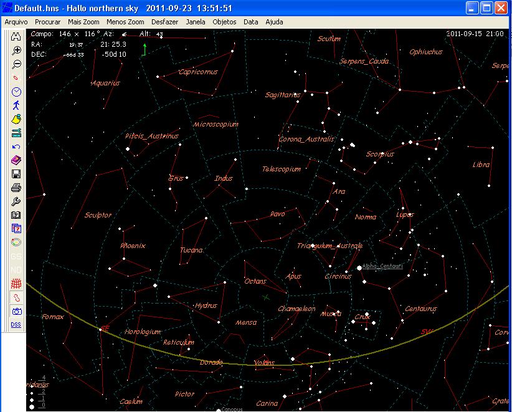Image resolution: width=512 pixels, height=412 pixels.
Task: Open settings with the wrench icon
Action: click(x=16, y=201)
